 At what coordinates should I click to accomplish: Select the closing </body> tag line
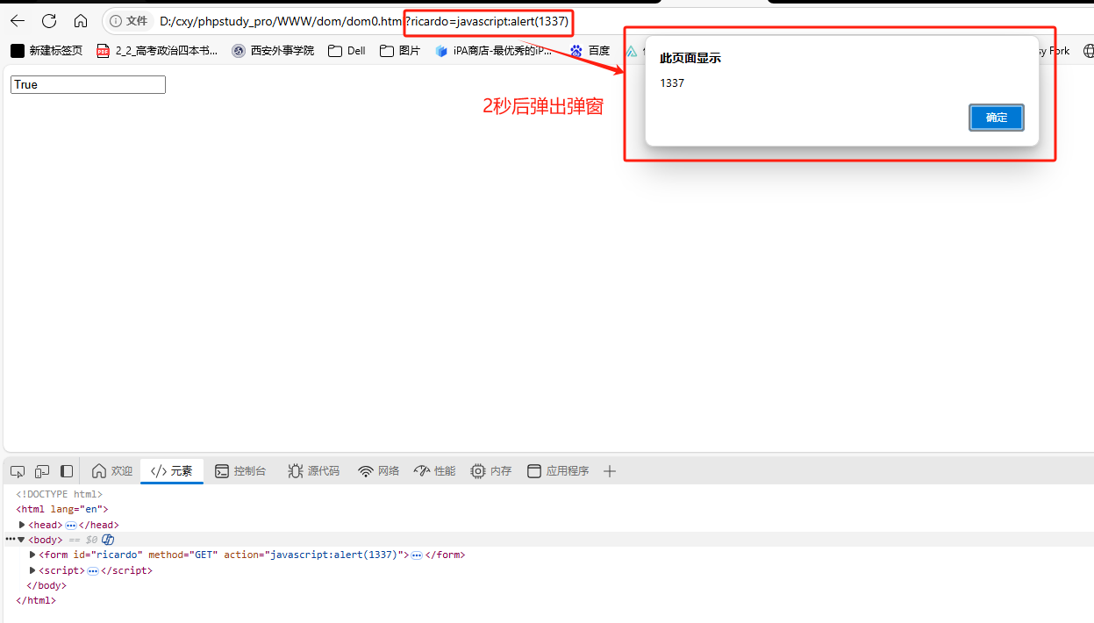(x=46, y=585)
